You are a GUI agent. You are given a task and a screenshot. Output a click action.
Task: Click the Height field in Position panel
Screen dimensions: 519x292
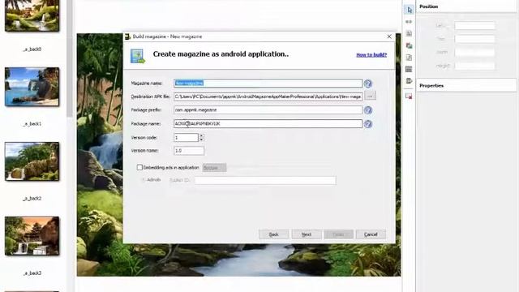[474, 66]
